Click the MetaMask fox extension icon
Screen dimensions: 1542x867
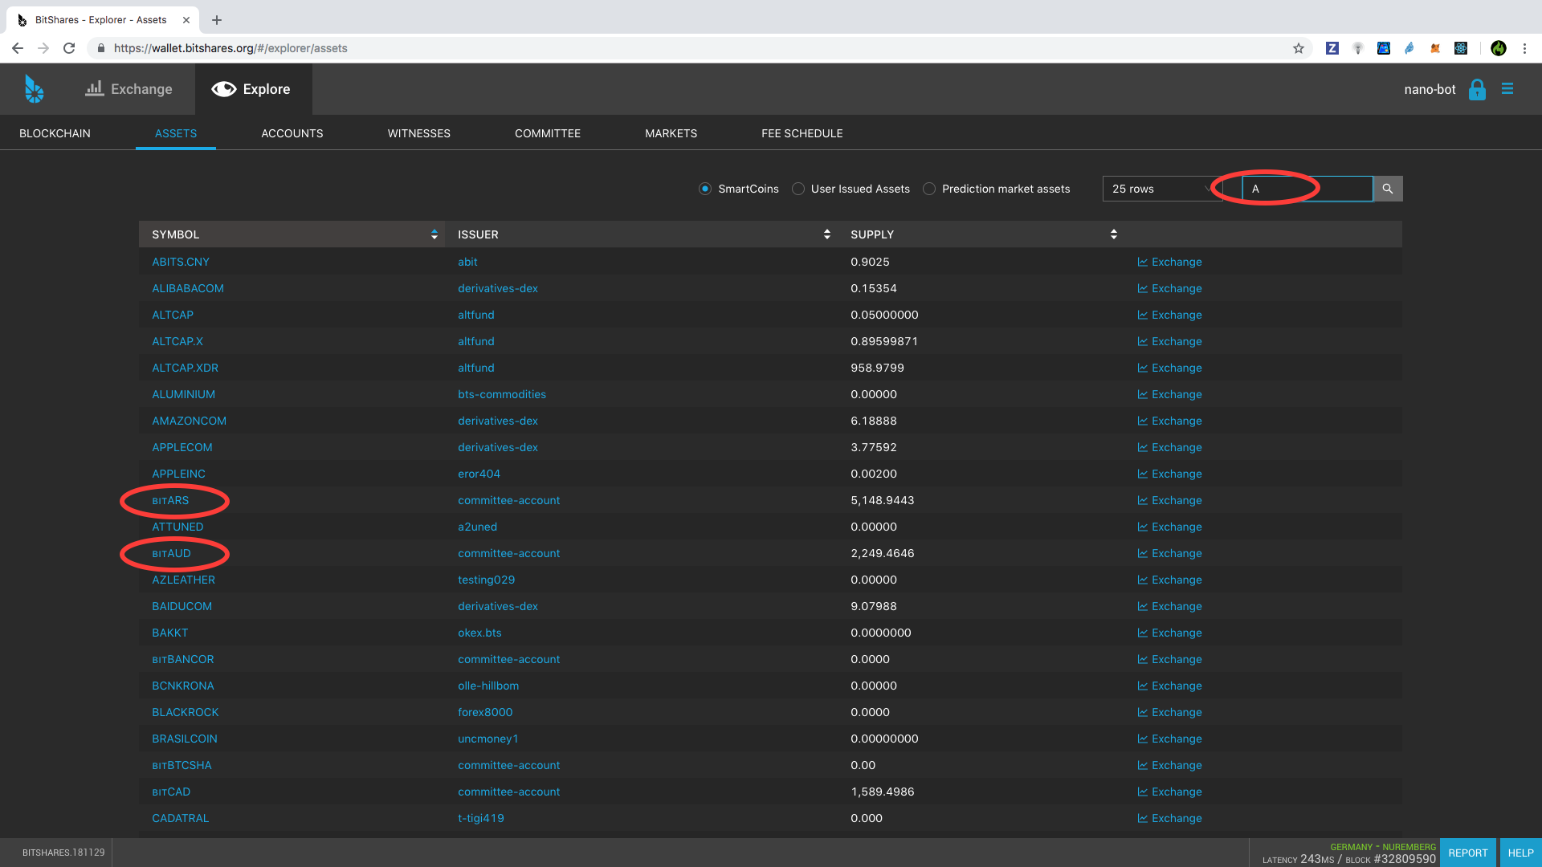(1435, 48)
